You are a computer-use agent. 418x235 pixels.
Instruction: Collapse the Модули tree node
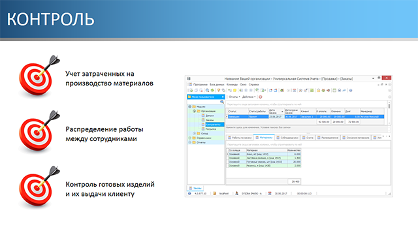pyautogui.click(x=190, y=106)
